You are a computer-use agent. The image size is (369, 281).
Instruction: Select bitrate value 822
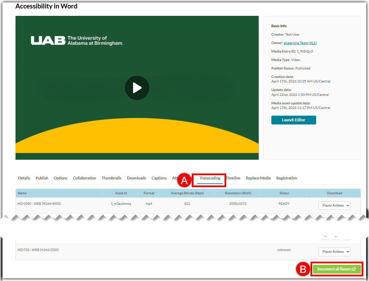tap(187, 204)
